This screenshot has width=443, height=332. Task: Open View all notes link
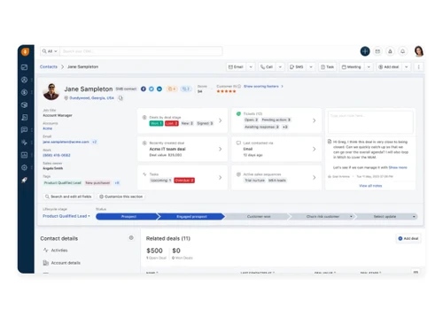370,186
